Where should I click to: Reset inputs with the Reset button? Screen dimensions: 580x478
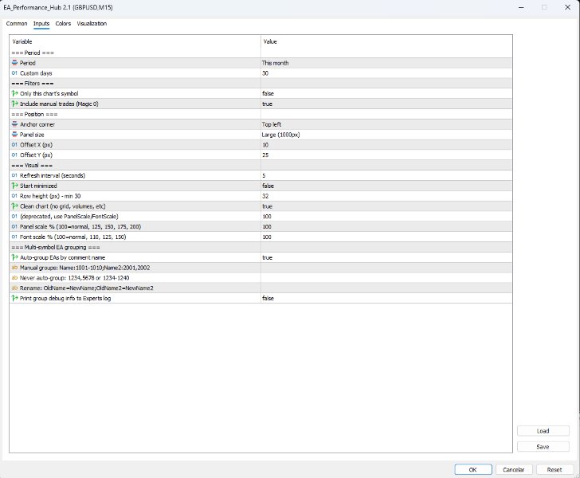(x=555, y=469)
